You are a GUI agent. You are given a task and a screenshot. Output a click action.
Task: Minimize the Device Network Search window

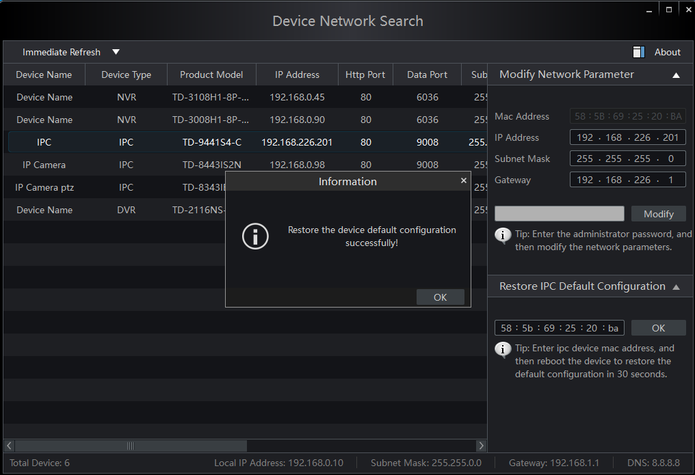(649, 10)
